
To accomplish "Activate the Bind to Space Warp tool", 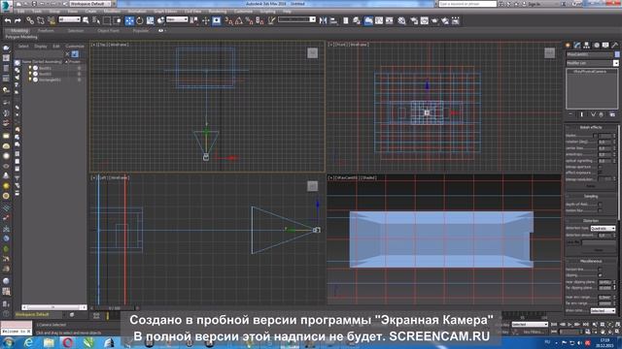I will tap(52, 20).
